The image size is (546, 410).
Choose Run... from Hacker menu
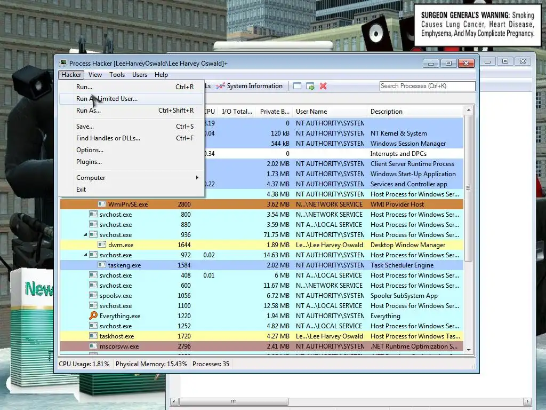tap(132, 87)
